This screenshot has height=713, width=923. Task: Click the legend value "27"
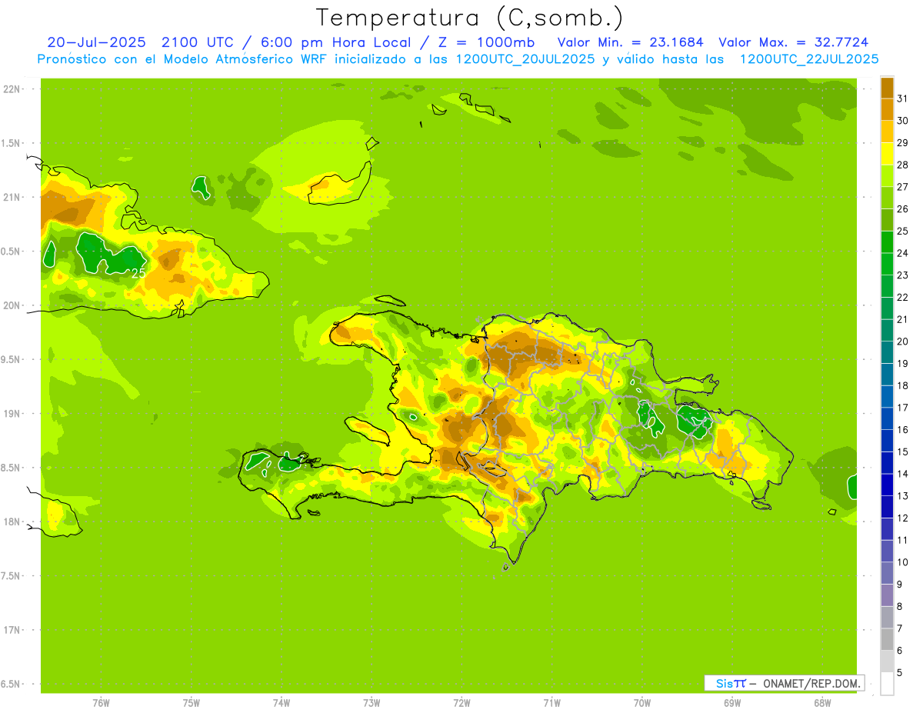(x=902, y=186)
